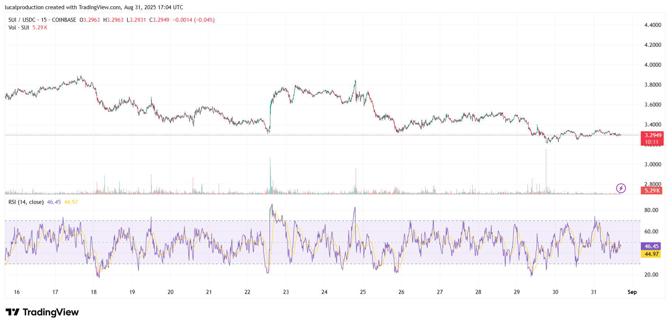Click the Vol legend value 5.29 K

(40, 28)
